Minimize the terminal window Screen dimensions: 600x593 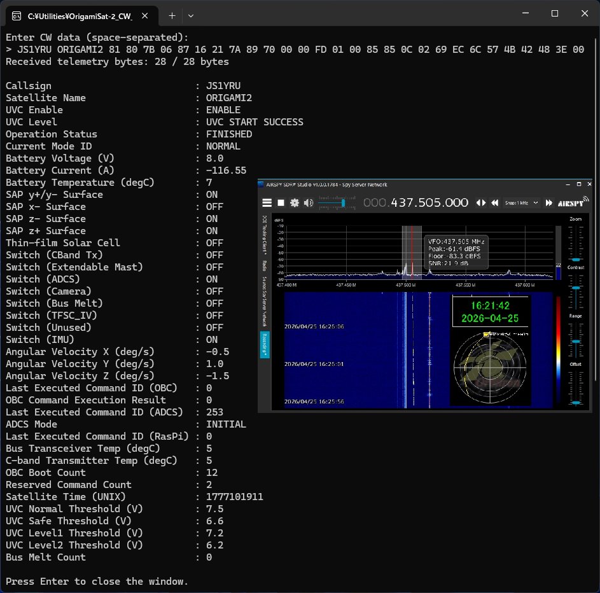click(526, 13)
